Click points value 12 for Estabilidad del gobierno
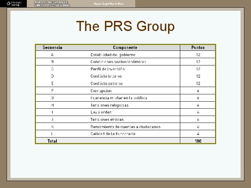 pyautogui.click(x=198, y=55)
